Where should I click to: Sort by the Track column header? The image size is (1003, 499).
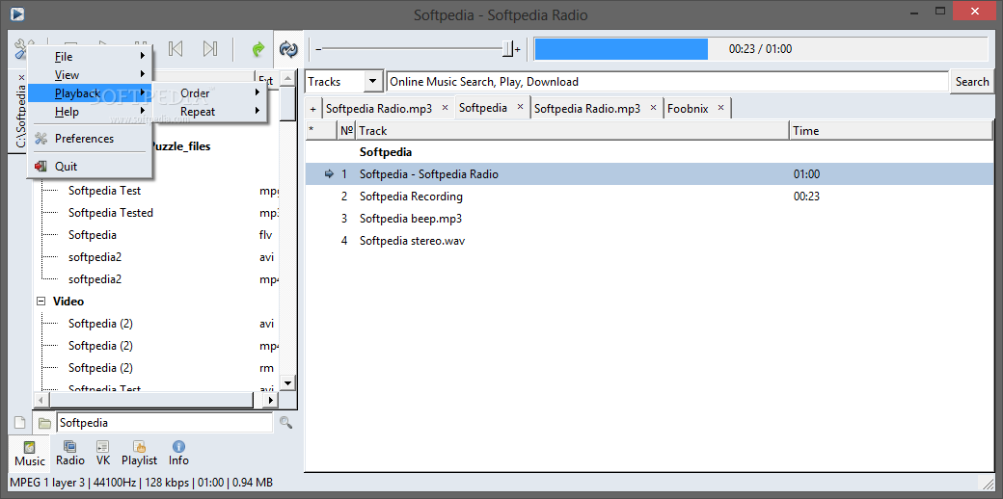click(573, 130)
